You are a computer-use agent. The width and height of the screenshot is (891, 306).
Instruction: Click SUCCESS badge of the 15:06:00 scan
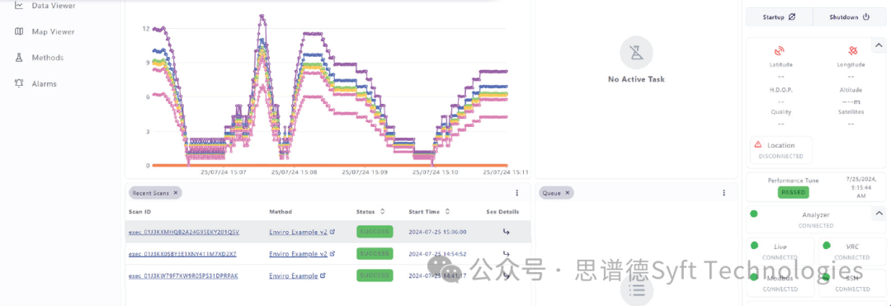[375, 232]
